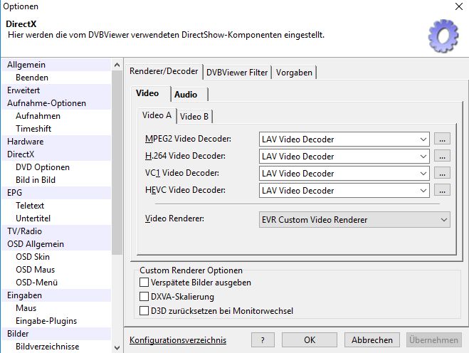Image resolution: width=469 pixels, height=353 pixels.
Task: Check D3D zurücksetzen bei Monitorwechsel
Action: pyautogui.click(x=144, y=311)
